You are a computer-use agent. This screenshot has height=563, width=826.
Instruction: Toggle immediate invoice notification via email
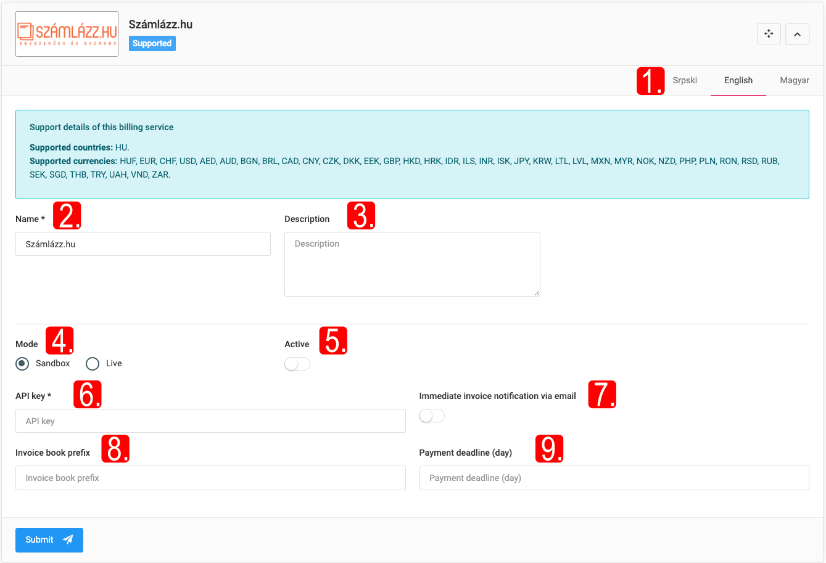tap(431, 416)
